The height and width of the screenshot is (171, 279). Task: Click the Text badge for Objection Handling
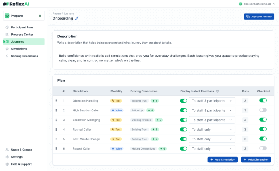click(x=116, y=101)
